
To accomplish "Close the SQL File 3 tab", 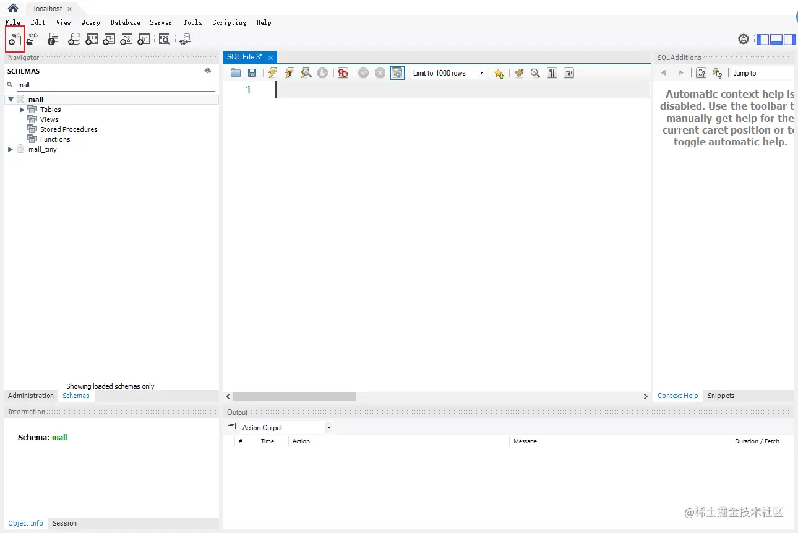I will pos(270,58).
